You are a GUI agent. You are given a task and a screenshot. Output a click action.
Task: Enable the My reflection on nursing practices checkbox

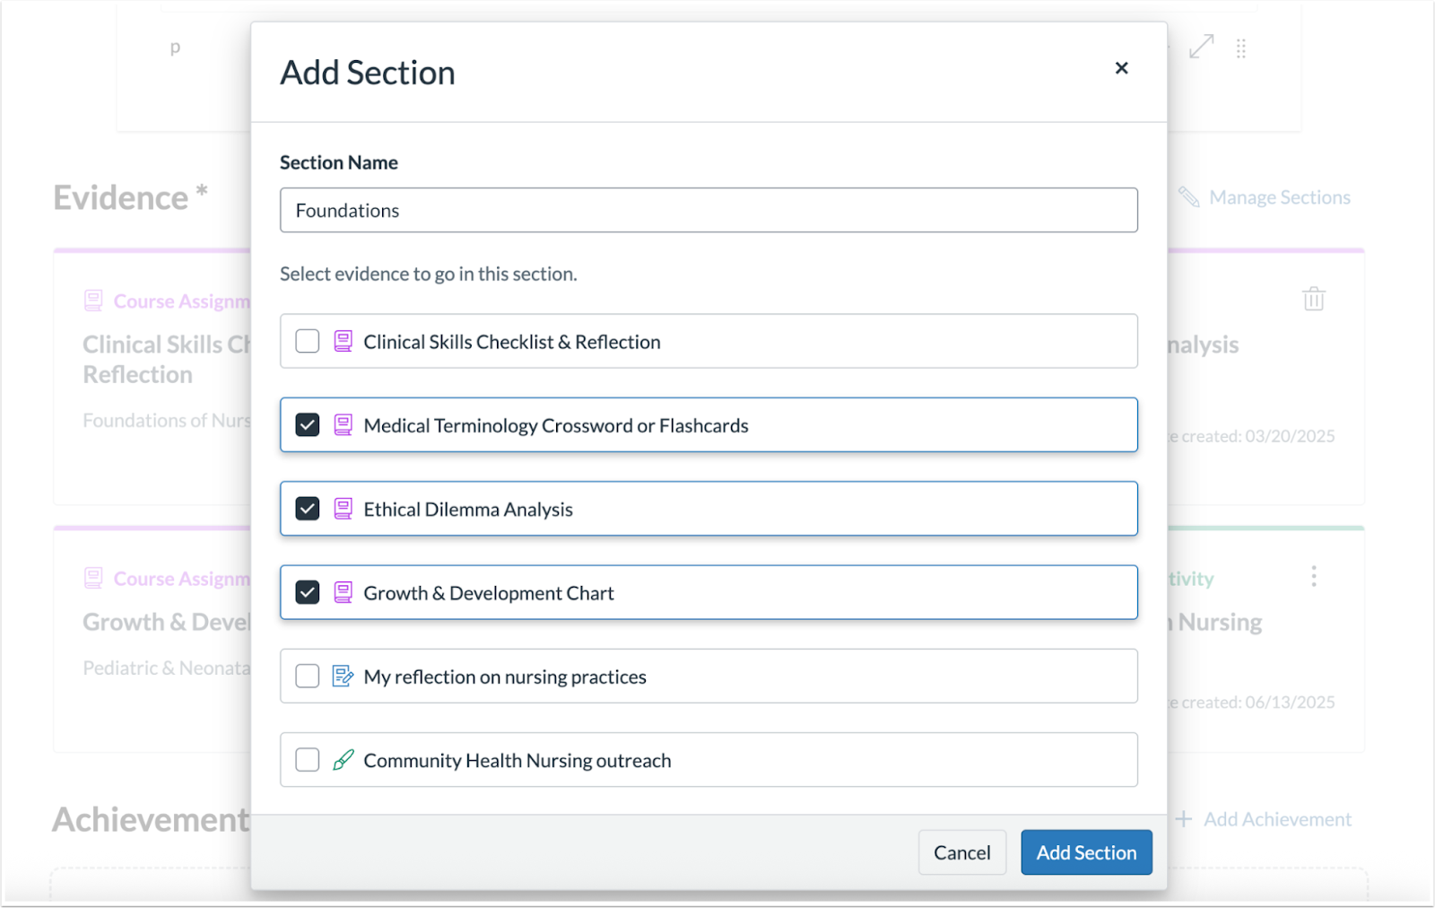pyautogui.click(x=307, y=676)
